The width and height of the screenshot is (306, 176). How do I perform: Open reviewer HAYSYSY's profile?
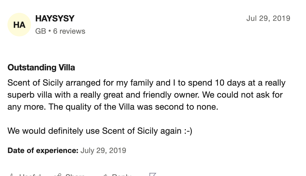(x=55, y=18)
